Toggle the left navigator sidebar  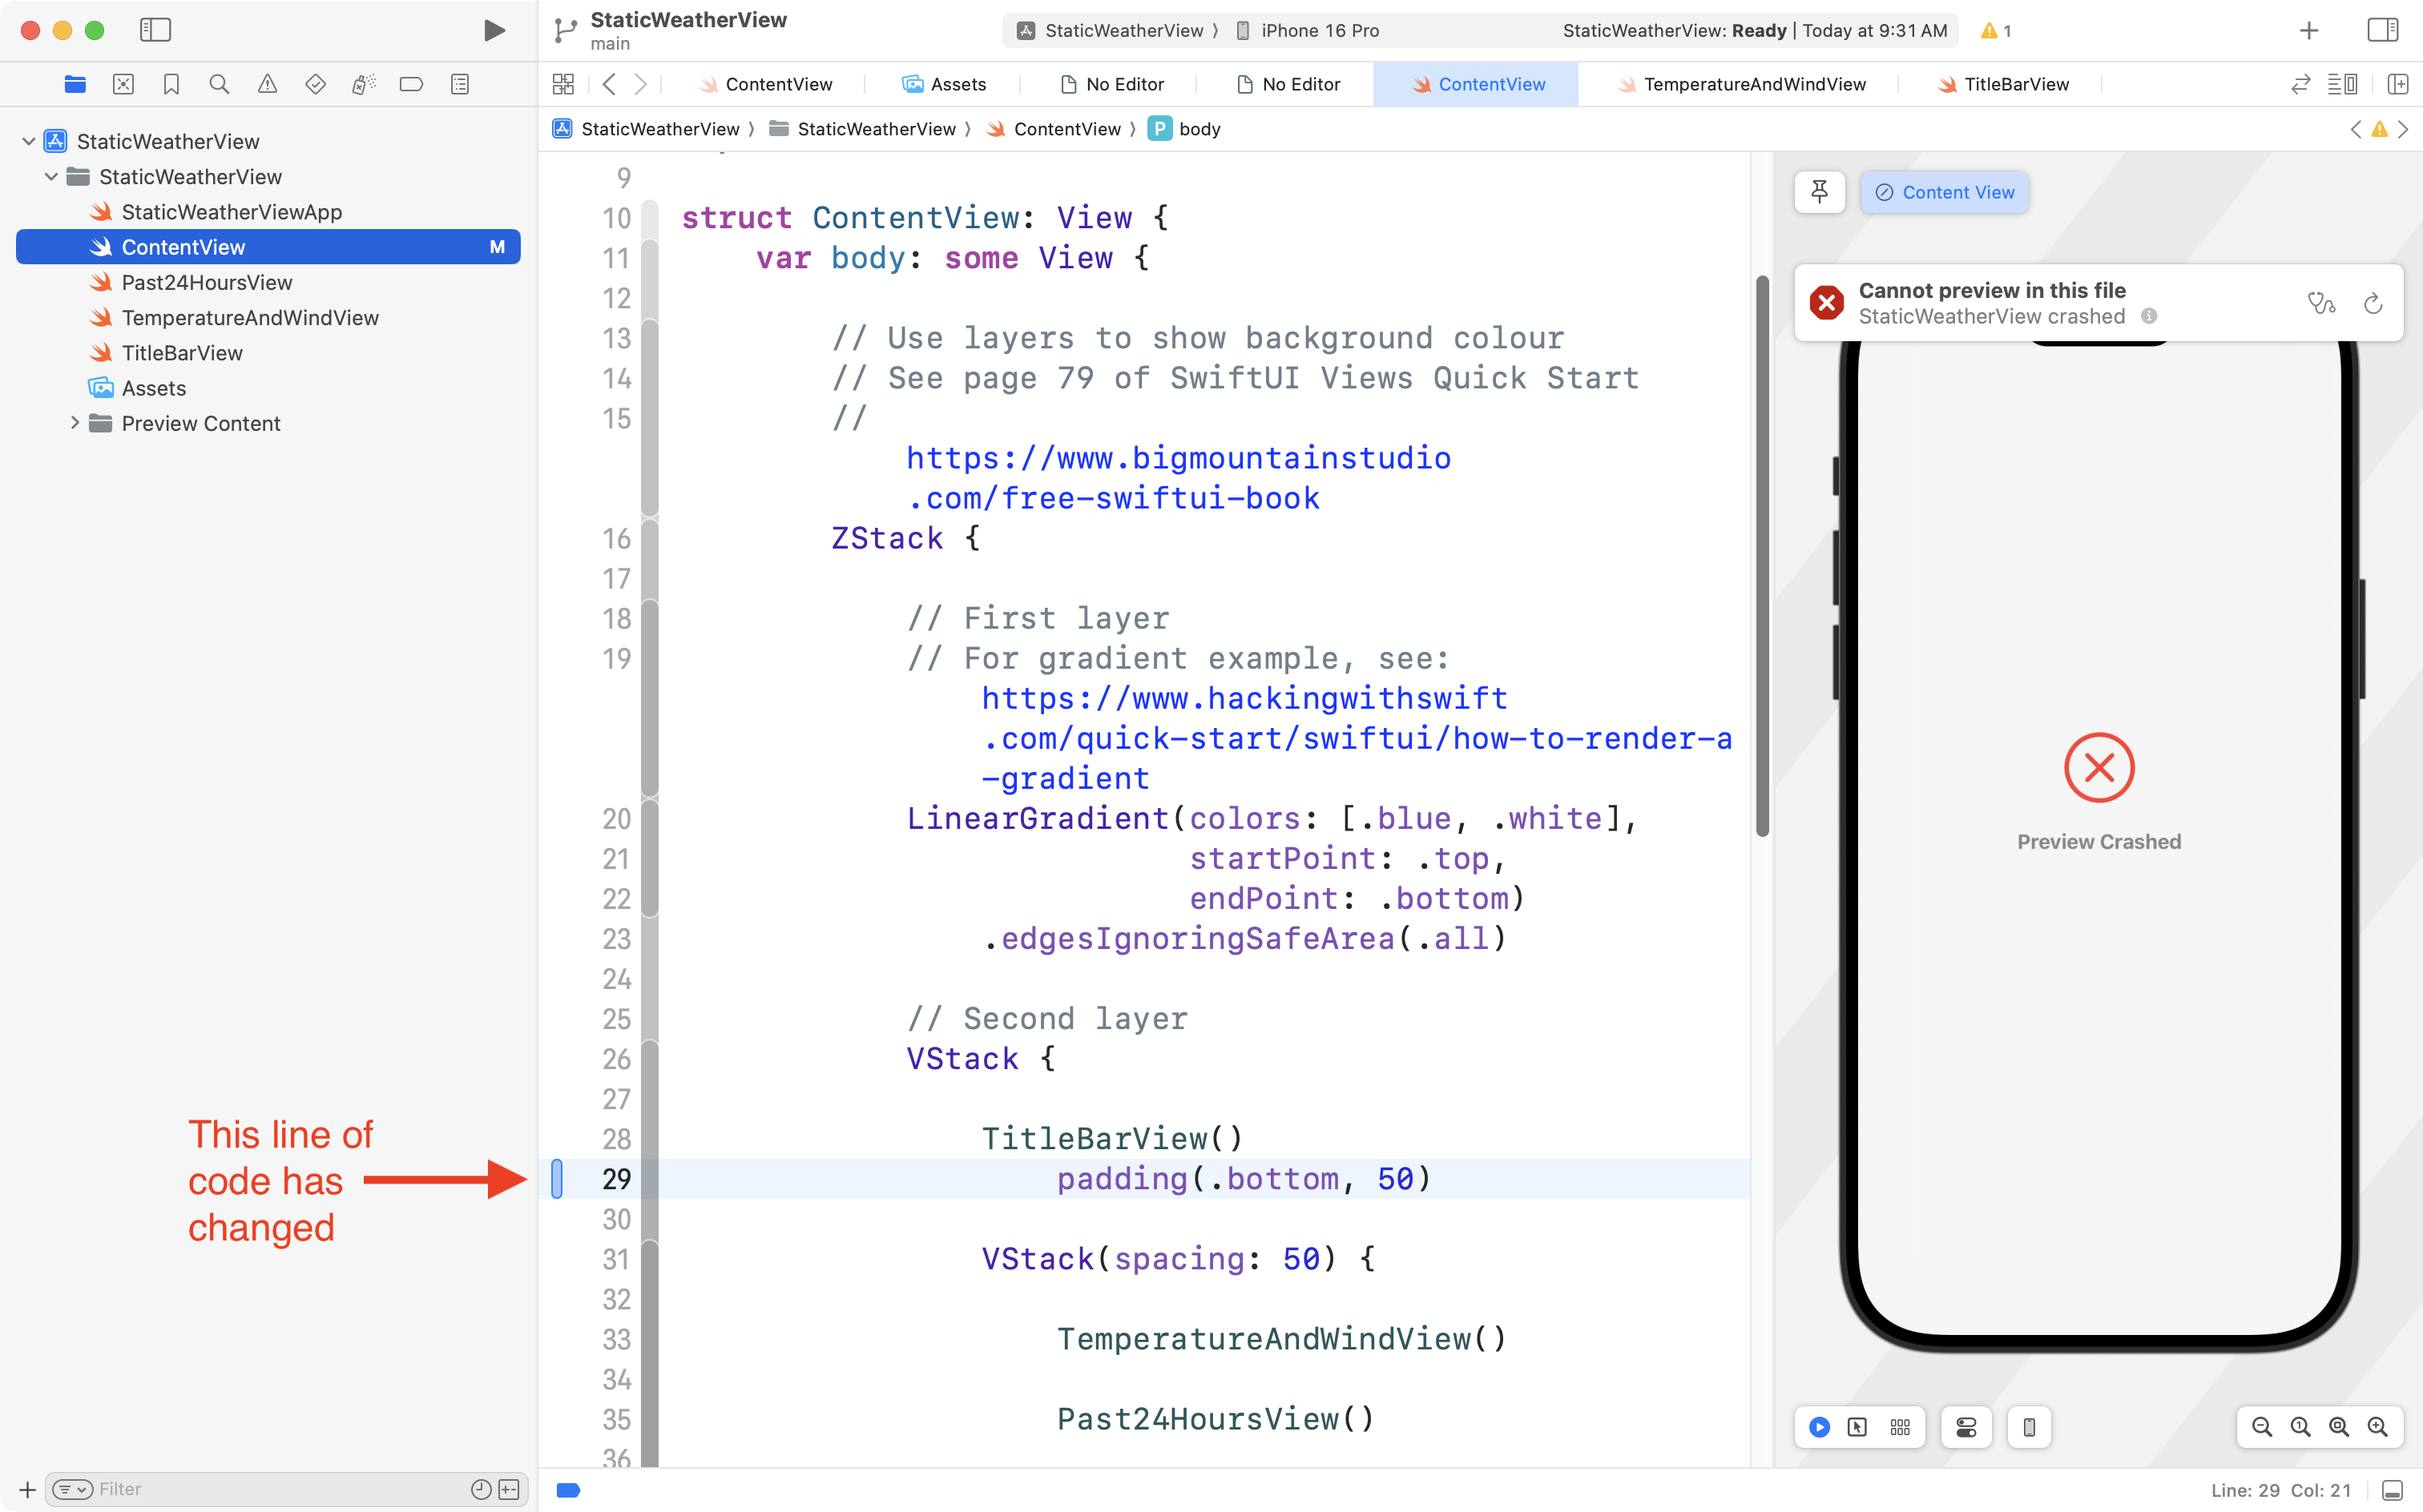click(x=155, y=31)
